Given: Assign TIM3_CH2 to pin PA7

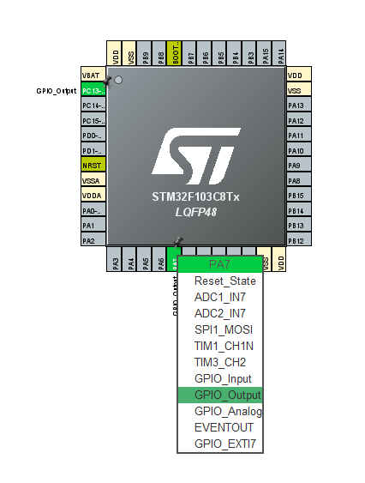Looking at the screenshot, I should (x=220, y=363).
